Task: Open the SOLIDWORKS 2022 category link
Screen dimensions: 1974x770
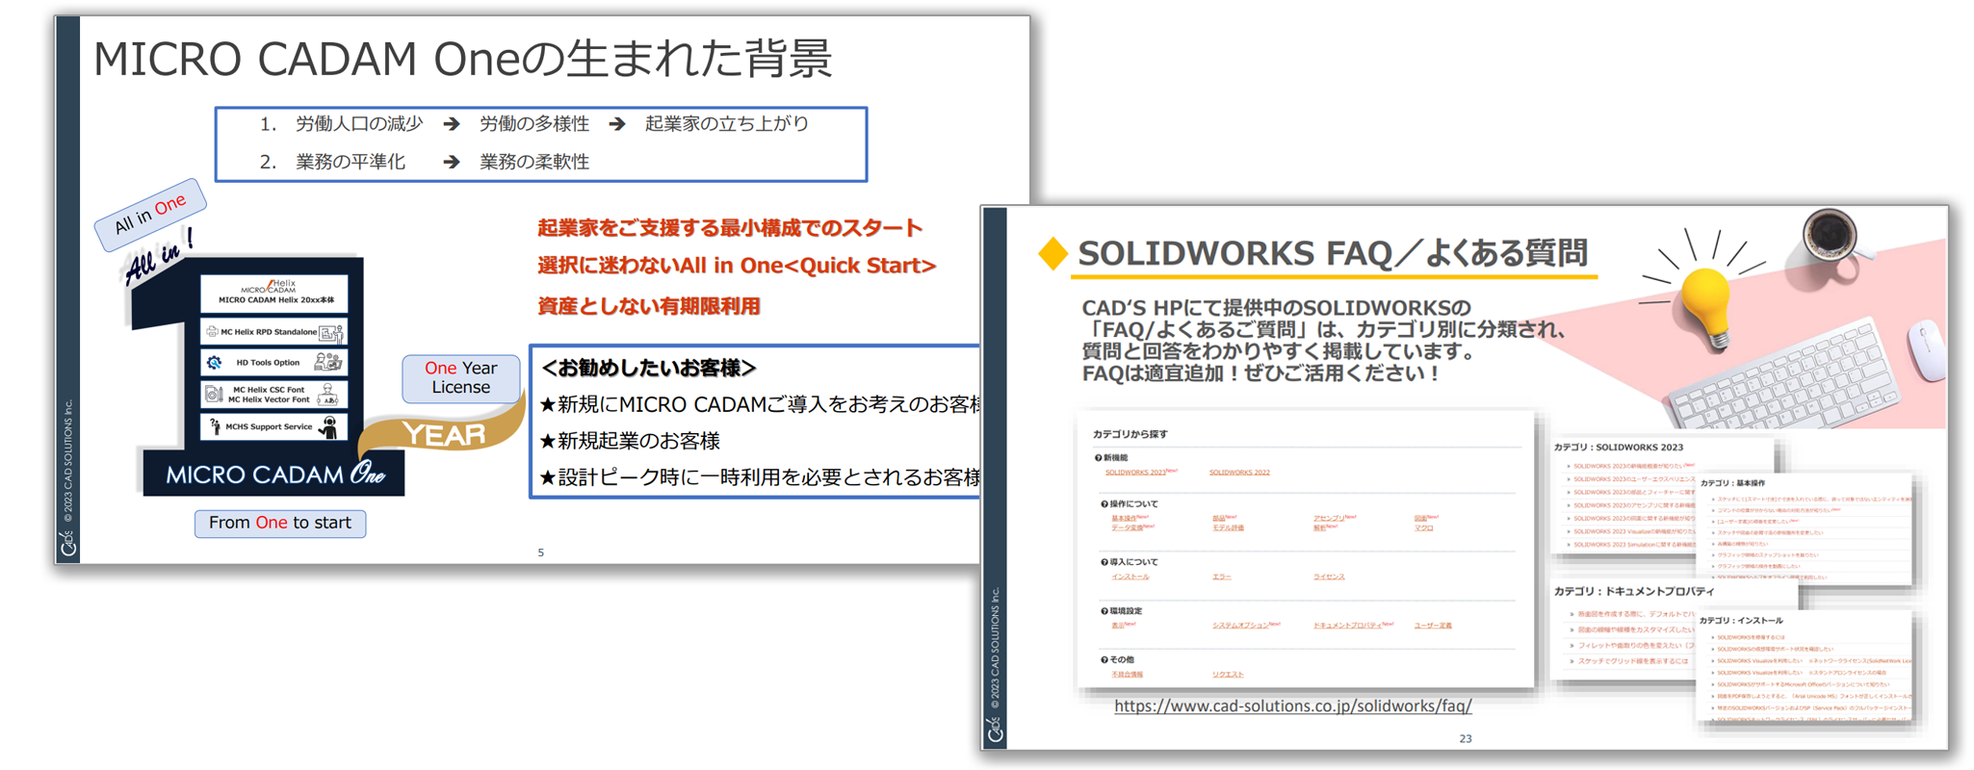Action: point(1239,472)
